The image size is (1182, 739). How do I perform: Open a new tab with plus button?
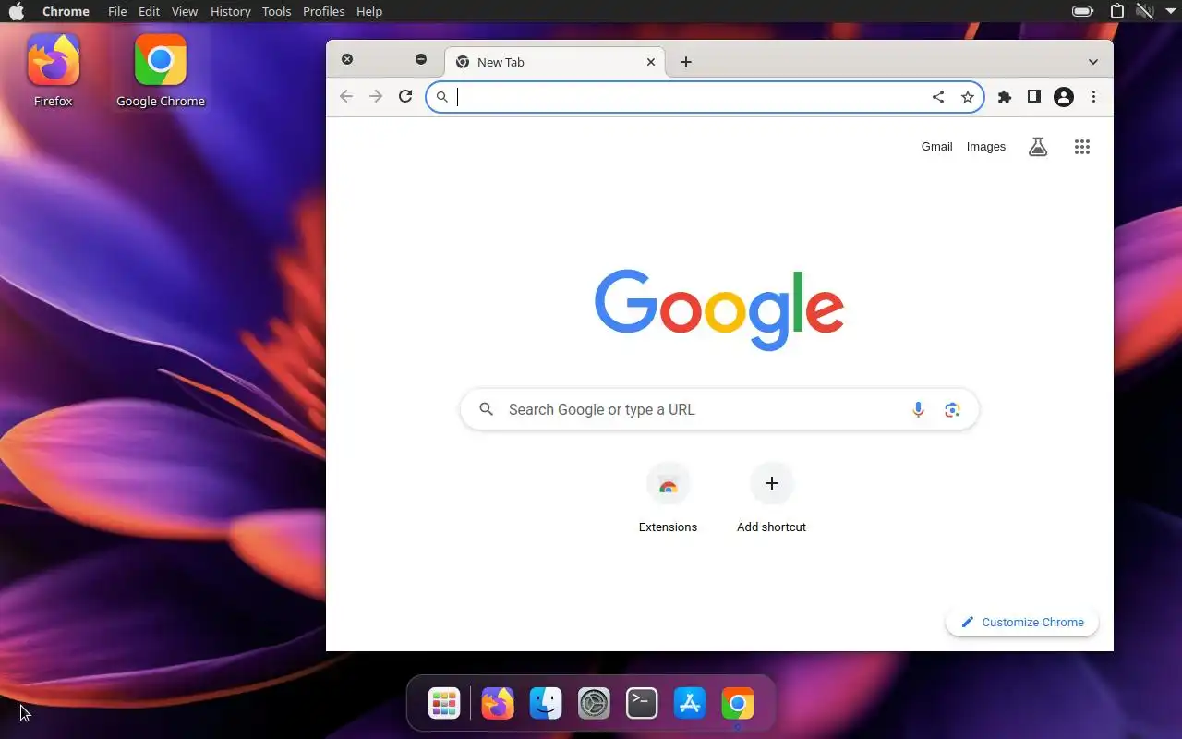click(686, 62)
